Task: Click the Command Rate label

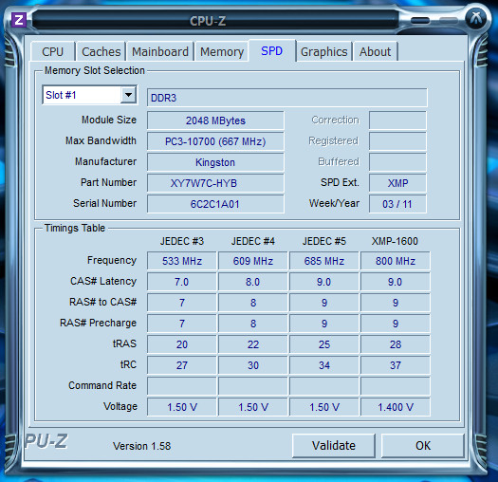Action: (102, 385)
